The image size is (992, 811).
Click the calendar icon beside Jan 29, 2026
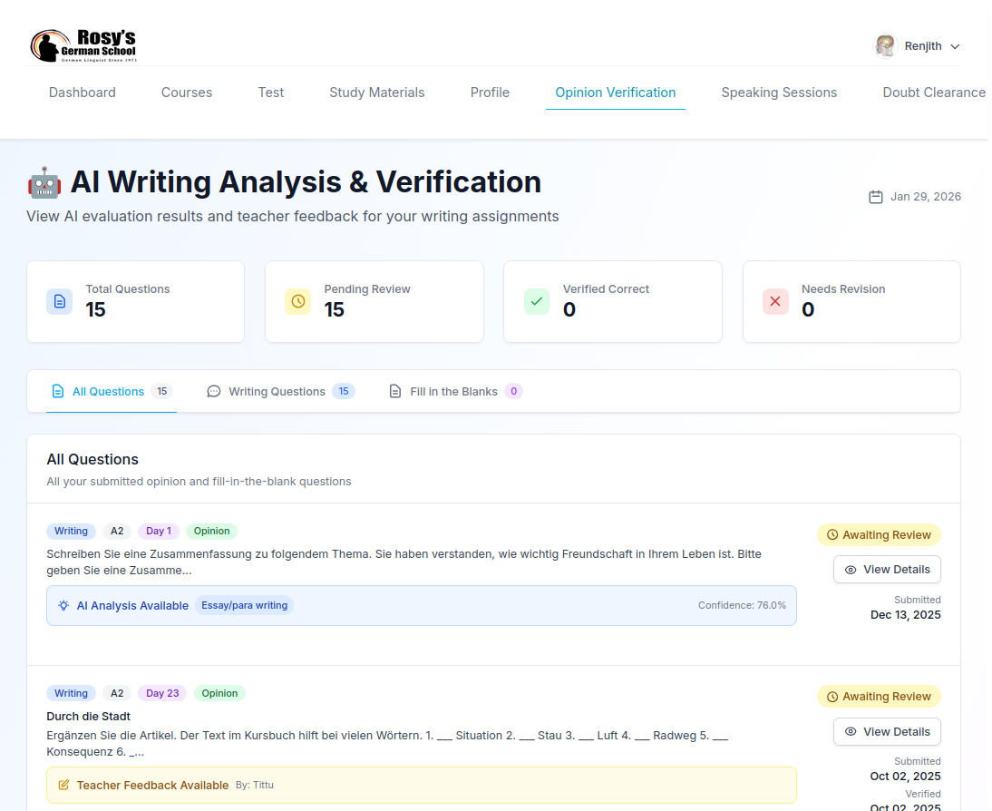pyautogui.click(x=875, y=196)
